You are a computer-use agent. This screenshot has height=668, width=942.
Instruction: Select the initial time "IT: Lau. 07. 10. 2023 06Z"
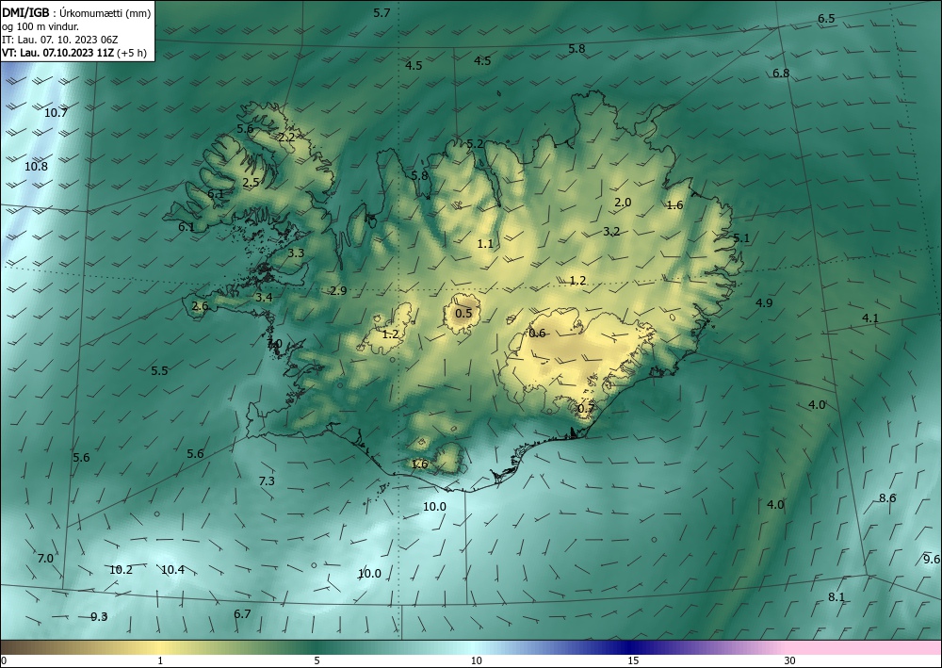[60, 40]
